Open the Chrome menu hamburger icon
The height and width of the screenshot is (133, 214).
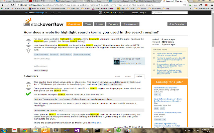(212, 5)
